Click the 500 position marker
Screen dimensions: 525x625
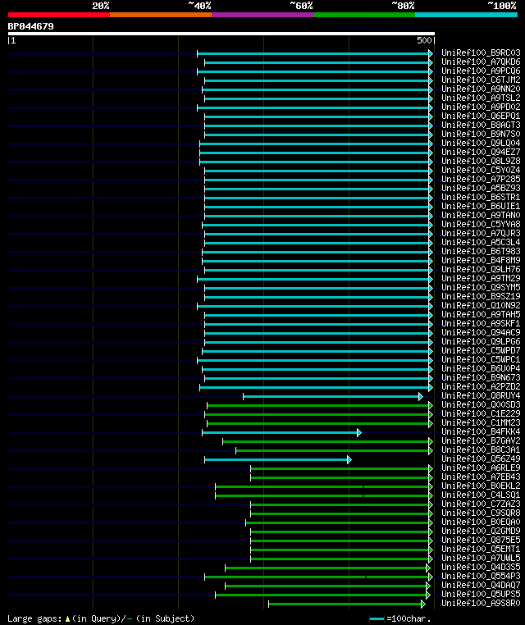click(x=424, y=40)
